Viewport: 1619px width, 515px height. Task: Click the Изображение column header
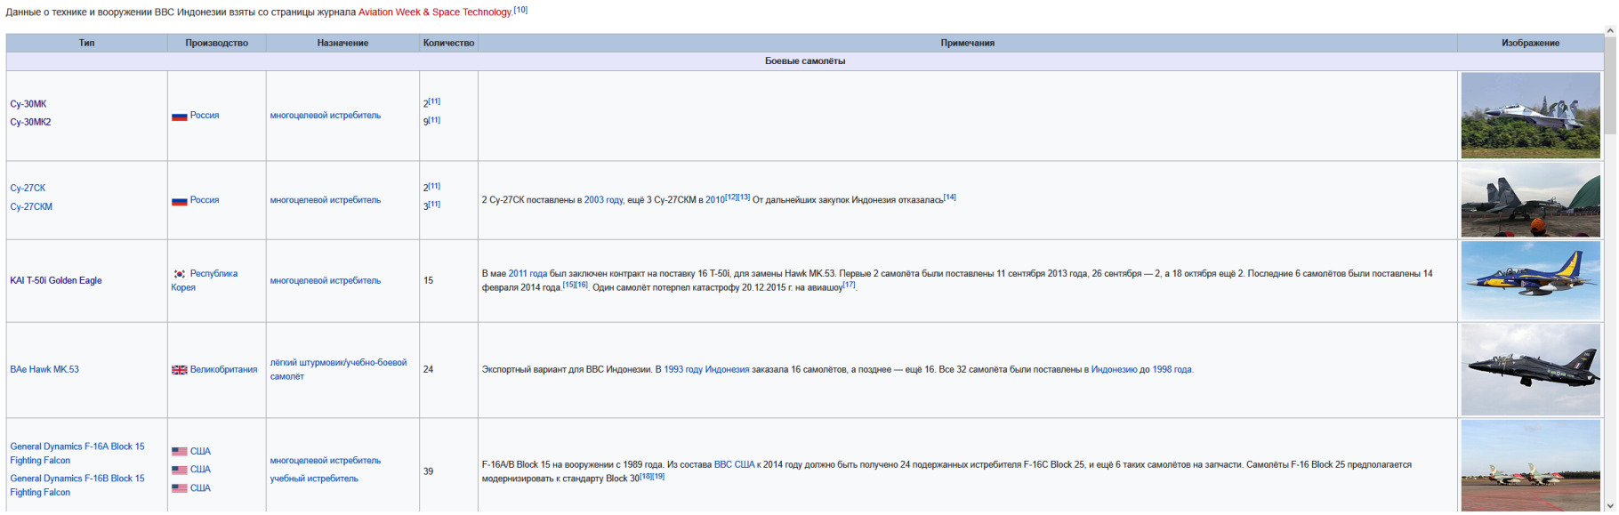coord(1530,43)
